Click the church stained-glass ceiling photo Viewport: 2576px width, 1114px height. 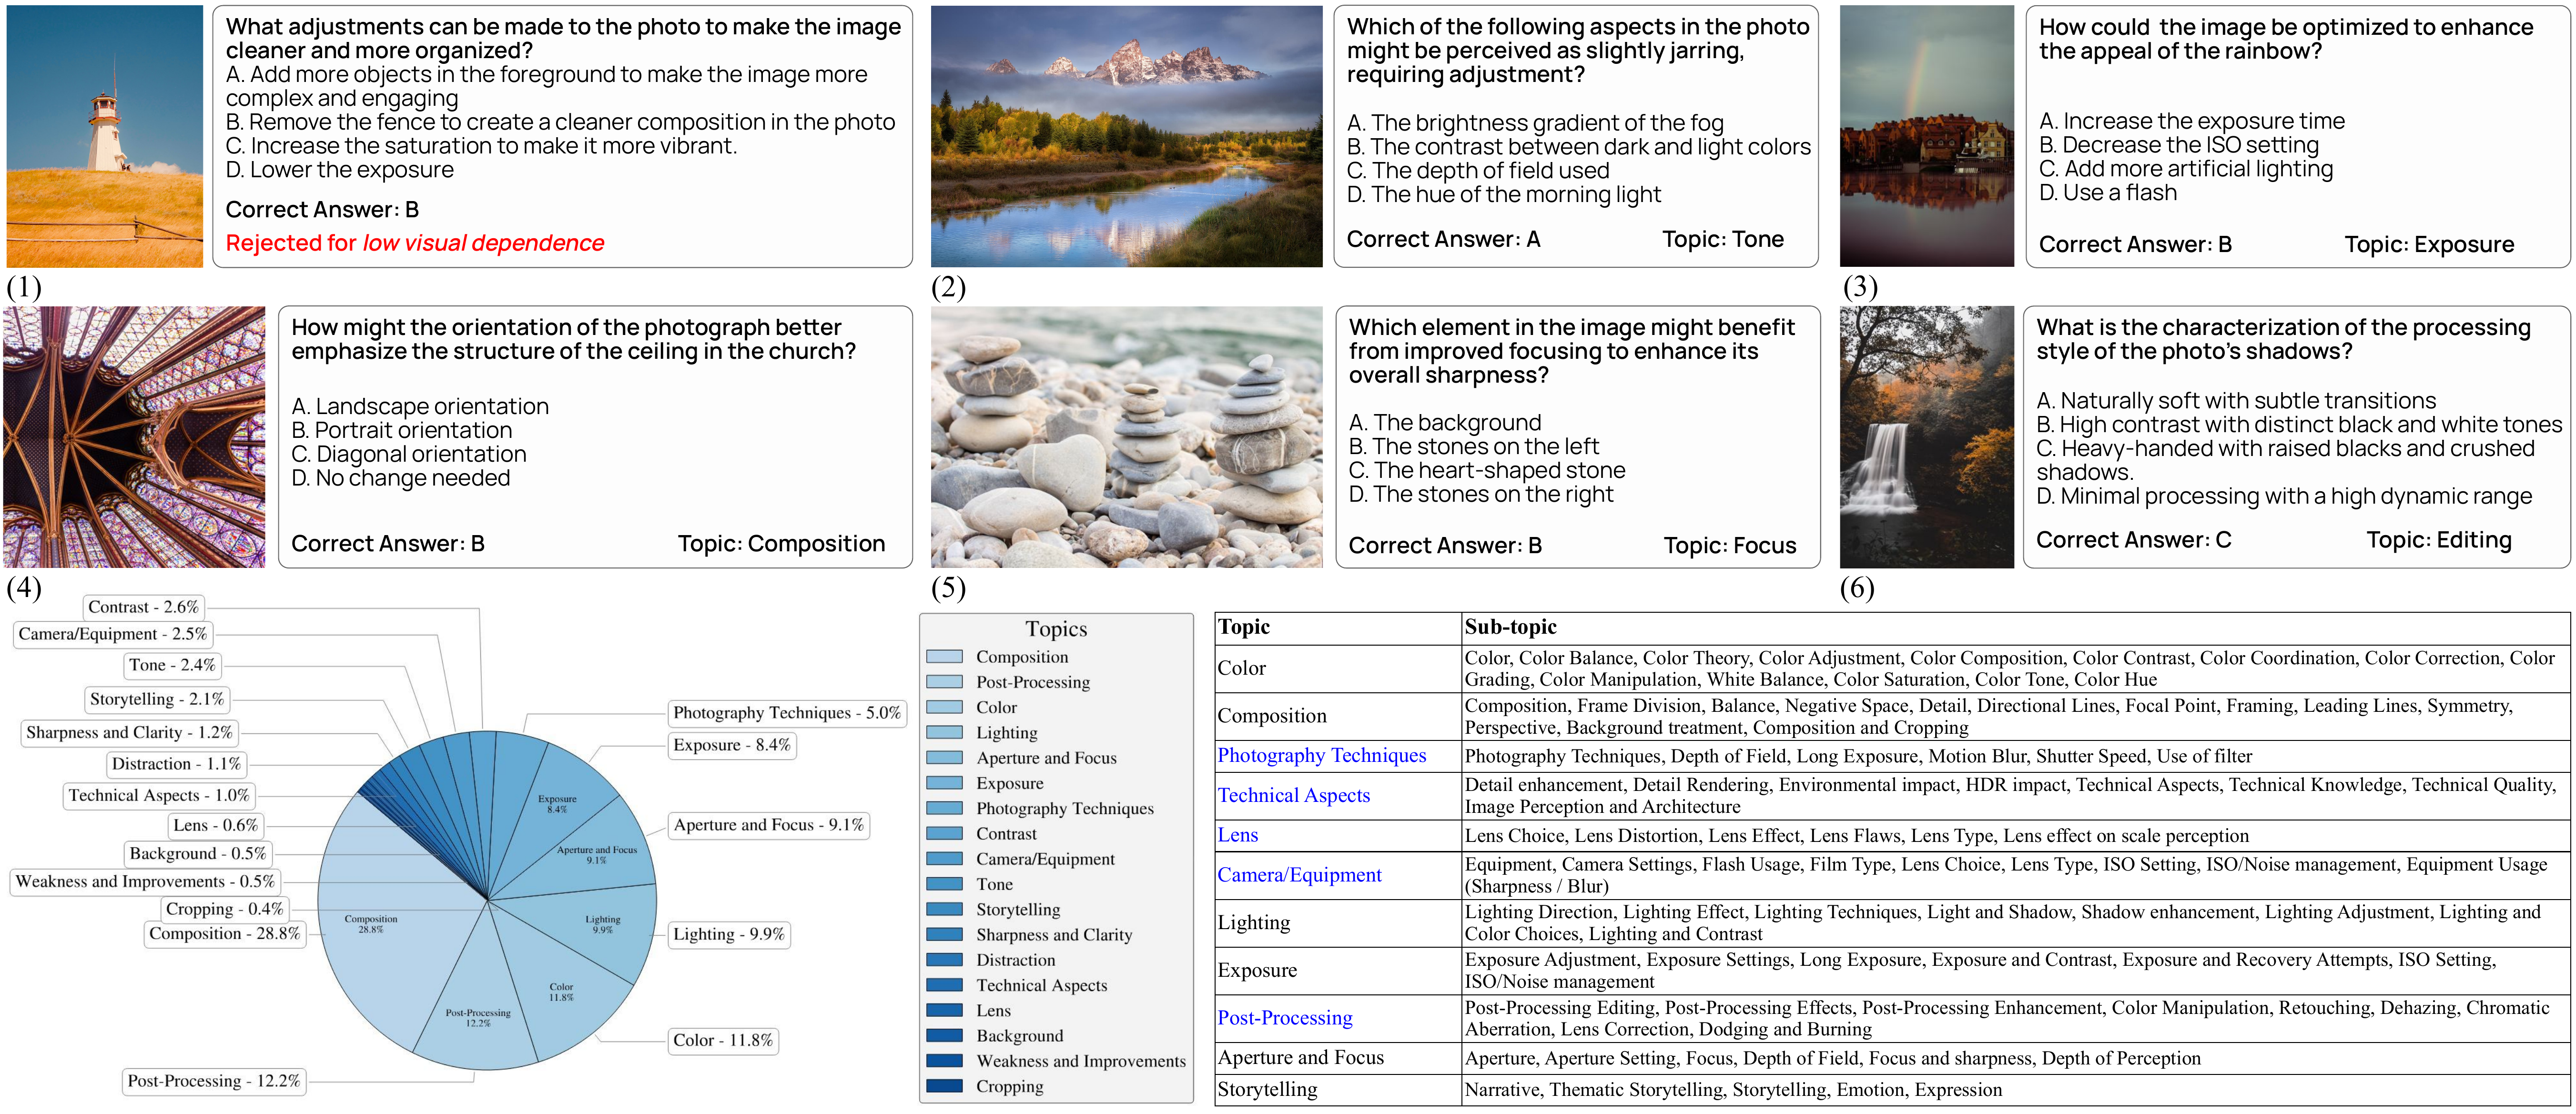134,437
